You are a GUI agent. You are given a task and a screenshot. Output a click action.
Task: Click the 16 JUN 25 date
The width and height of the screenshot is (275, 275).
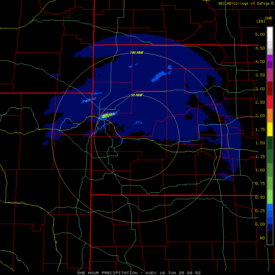coord(172,273)
